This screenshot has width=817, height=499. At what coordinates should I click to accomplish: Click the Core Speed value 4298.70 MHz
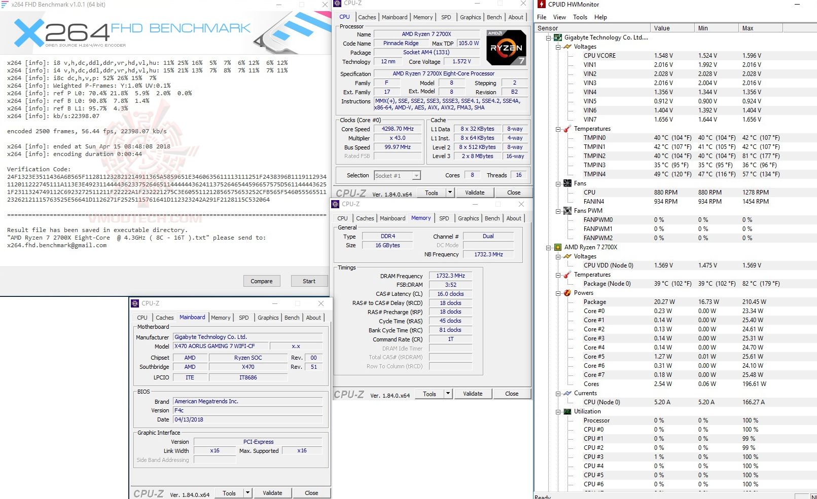point(398,129)
